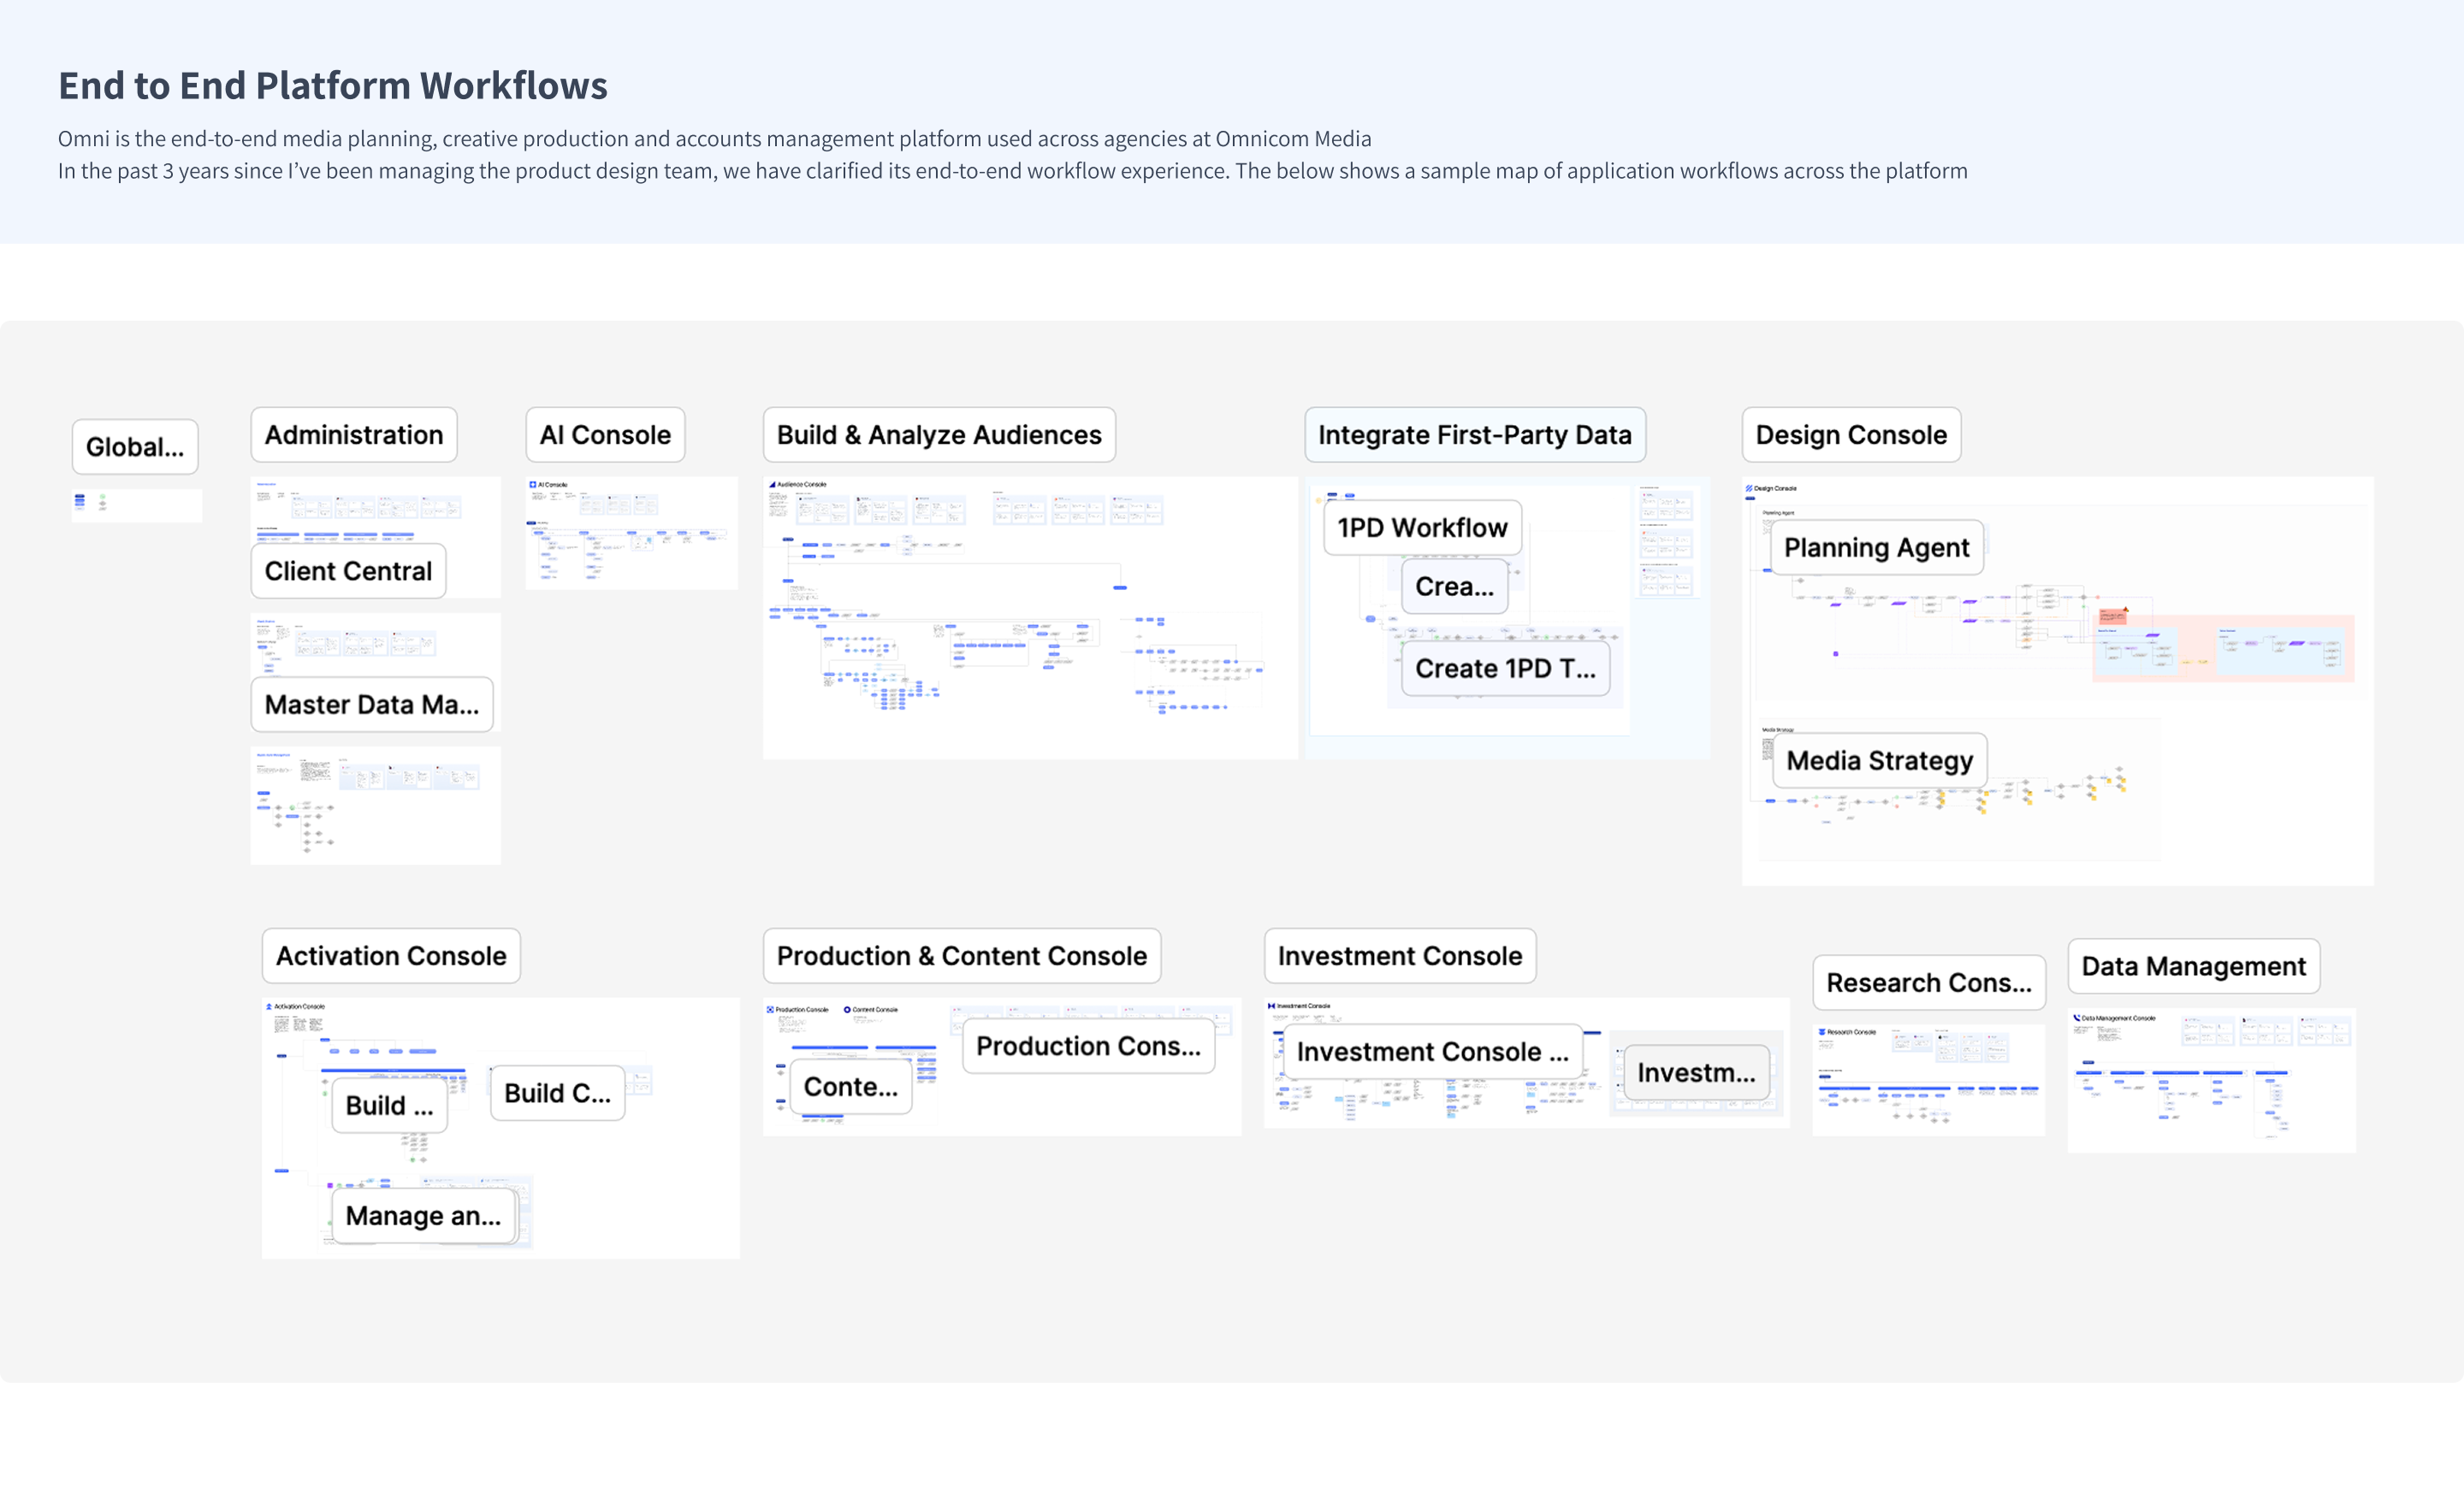
Task: Select the Planning Agent label
Action: click(x=1875, y=547)
